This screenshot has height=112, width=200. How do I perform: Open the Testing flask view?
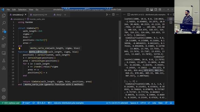point(4,61)
